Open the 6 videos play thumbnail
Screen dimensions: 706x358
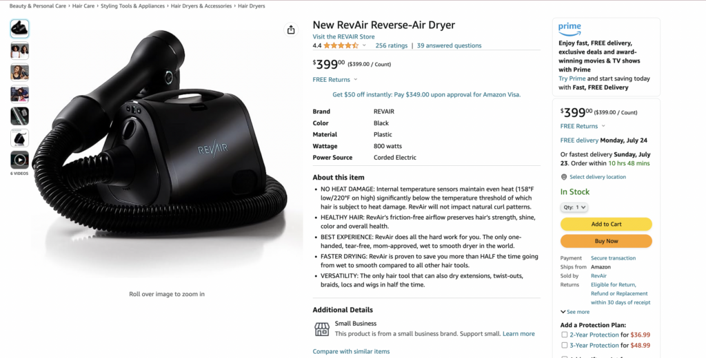[x=19, y=160]
